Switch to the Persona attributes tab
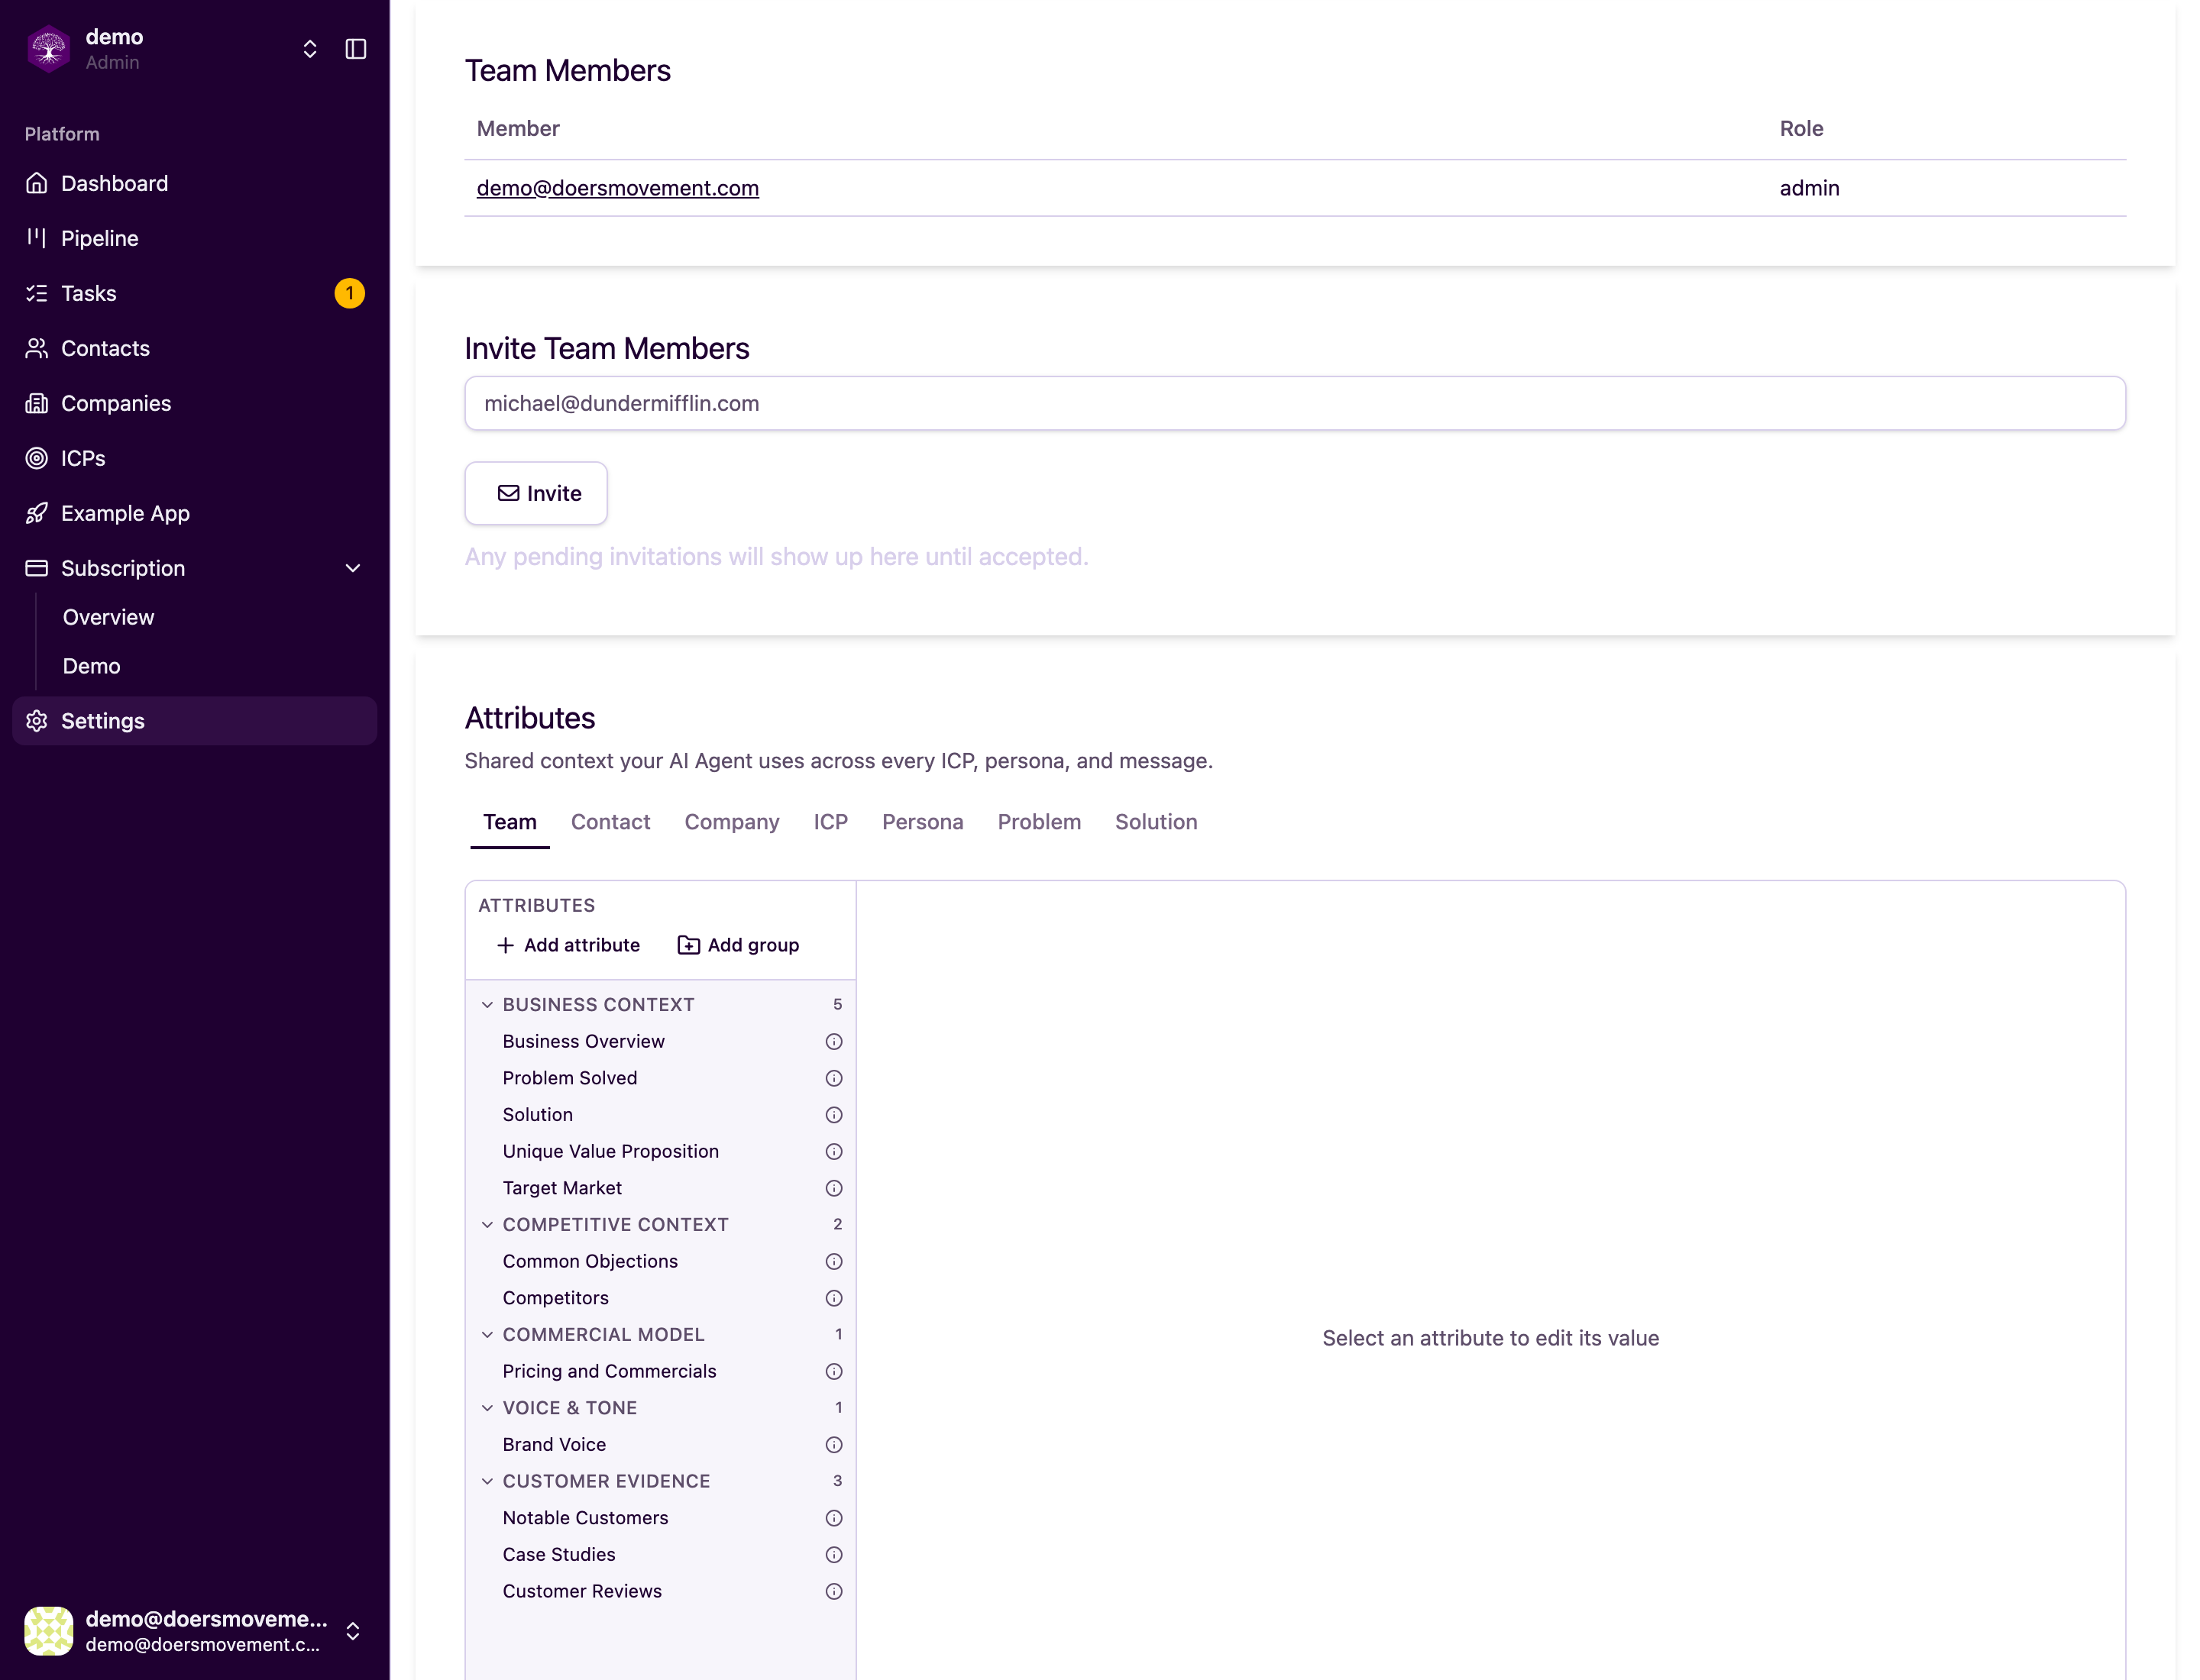The height and width of the screenshot is (1680, 2200). (923, 822)
